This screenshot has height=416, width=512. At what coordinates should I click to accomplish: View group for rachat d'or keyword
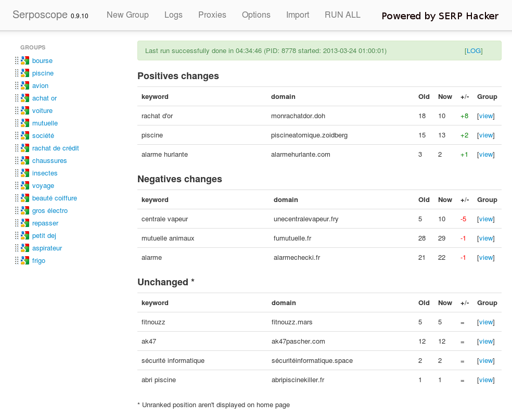coord(486,116)
